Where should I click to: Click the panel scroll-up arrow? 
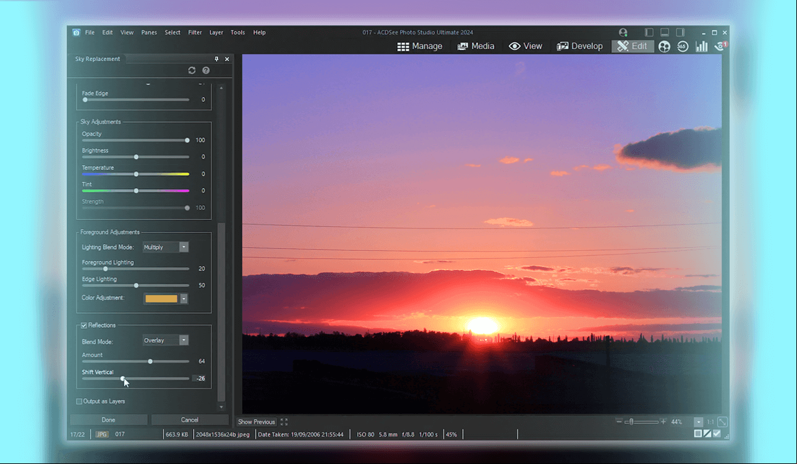(221, 88)
